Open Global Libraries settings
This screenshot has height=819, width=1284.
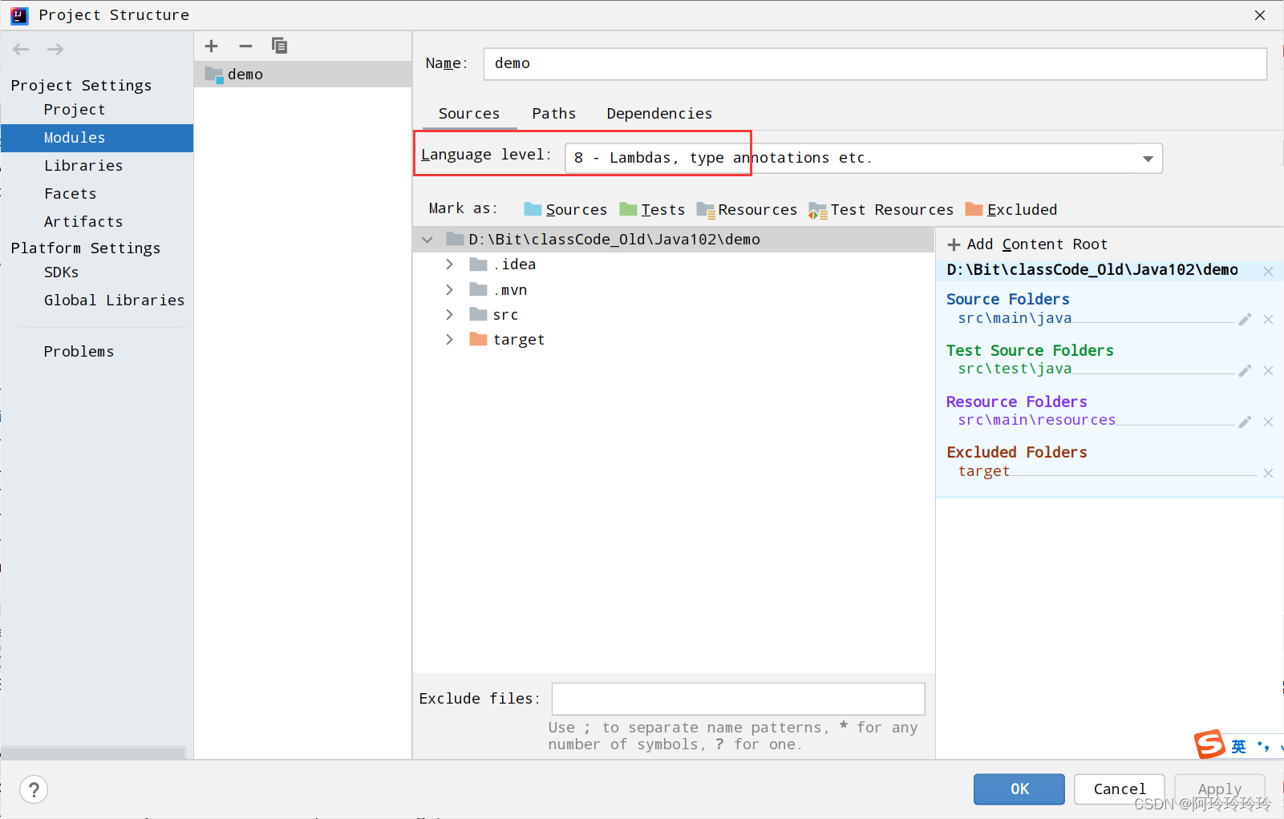pyautogui.click(x=114, y=301)
